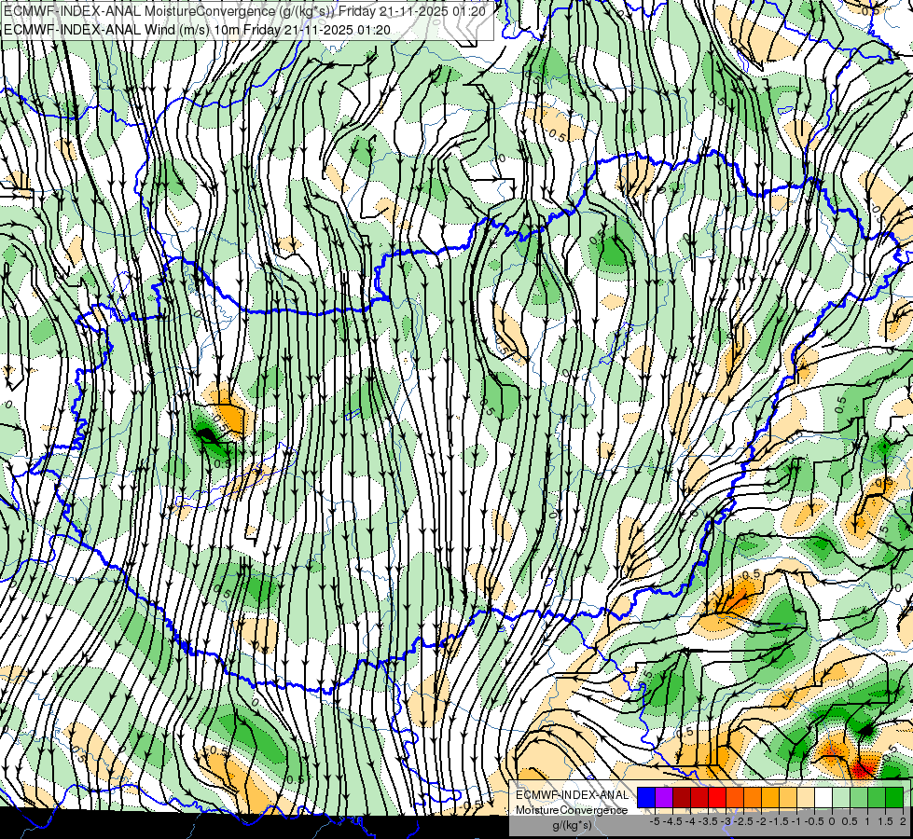The width and height of the screenshot is (913, 839).
Task: Click the MoistureConvergence title line at top
Action: [244, 11]
